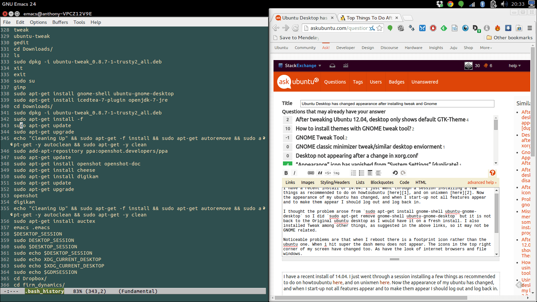Open the More dropdown in the Ubuntu nav

(x=486, y=48)
